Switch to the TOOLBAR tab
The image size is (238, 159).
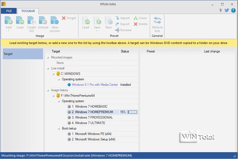click(28, 11)
